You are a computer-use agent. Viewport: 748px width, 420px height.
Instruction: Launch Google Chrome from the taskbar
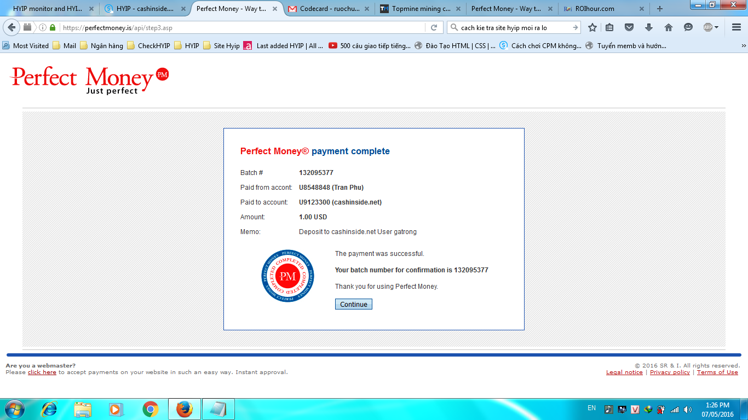pos(151,409)
